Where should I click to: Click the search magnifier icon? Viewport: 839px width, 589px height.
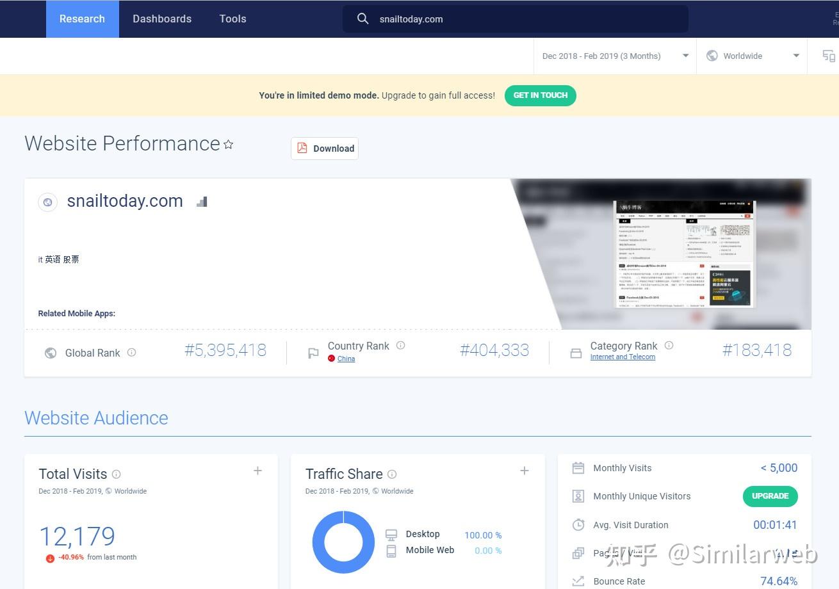[x=362, y=19]
